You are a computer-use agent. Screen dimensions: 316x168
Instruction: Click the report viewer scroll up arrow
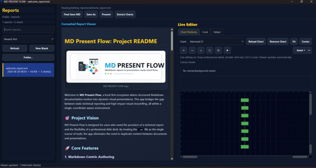tap(172, 29)
